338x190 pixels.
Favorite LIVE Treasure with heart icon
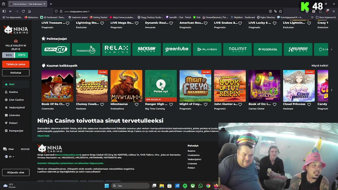click(x=68, y=23)
